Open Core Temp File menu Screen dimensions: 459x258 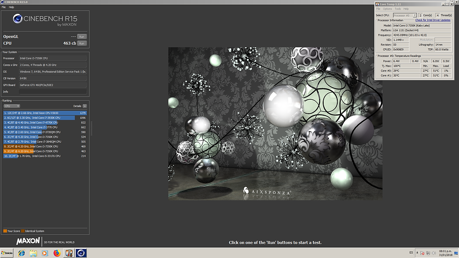378,9
